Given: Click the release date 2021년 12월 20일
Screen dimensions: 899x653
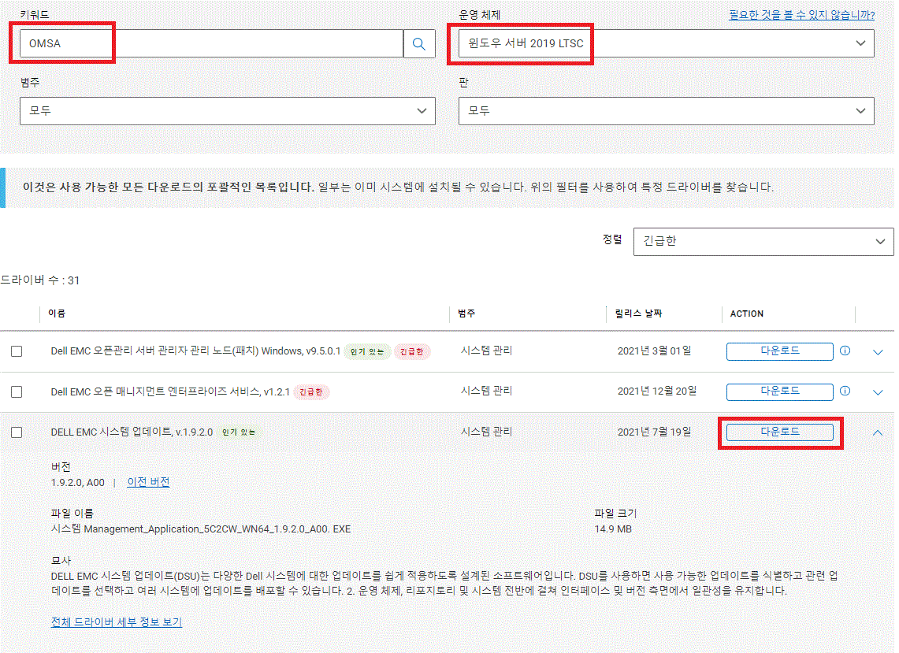Looking at the screenshot, I should click(657, 391).
